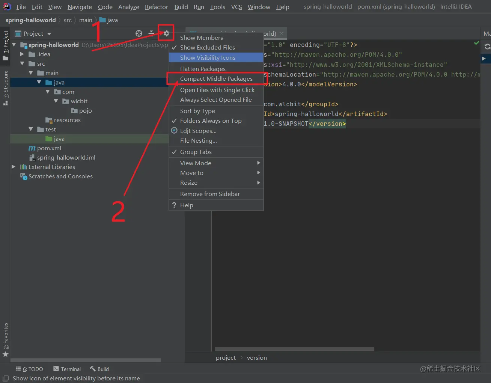Click the Maven pom.xml file icon
This screenshot has height=383, width=491.
click(x=32, y=148)
